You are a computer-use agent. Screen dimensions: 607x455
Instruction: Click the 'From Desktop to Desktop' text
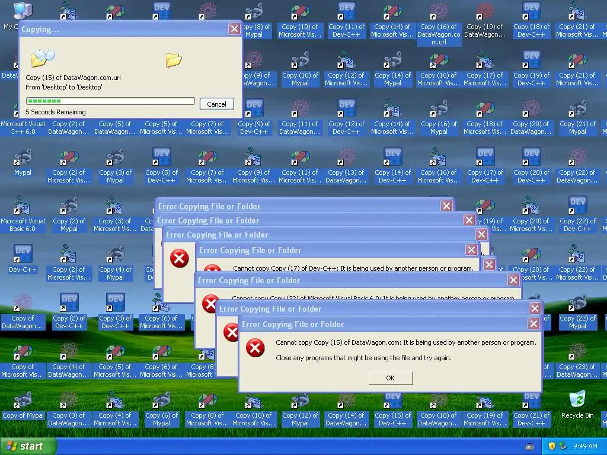coord(64,87)
